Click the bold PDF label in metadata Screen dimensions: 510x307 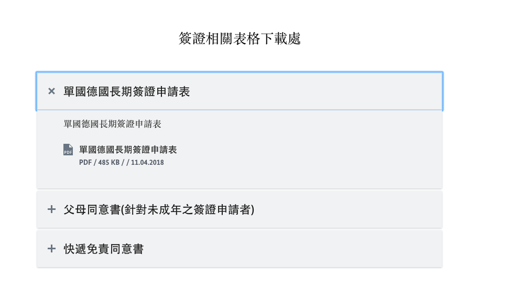pos(85,163)
